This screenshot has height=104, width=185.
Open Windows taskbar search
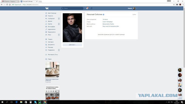click(x=7, y=102)
